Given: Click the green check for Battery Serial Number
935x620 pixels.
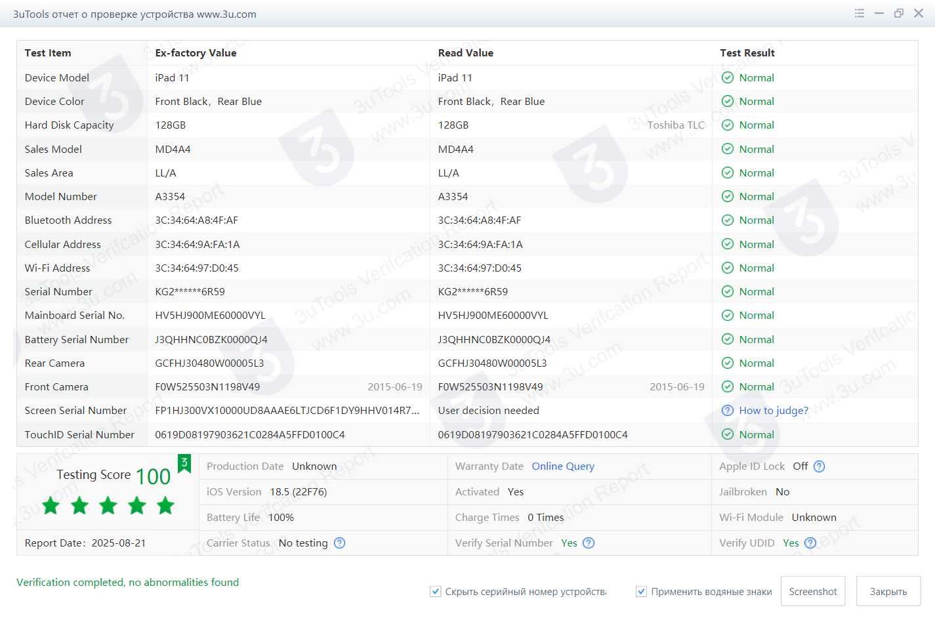Looking at the screenshot, I should tap(727, 339).
